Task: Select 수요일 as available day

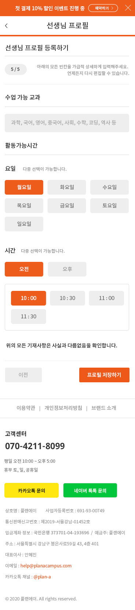Action: pyautogui.click(x=109, y=187)
